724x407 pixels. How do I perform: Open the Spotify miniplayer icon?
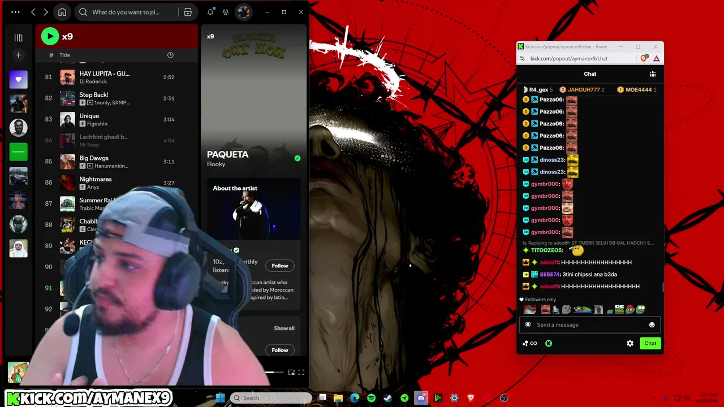[x=291, y=372]
